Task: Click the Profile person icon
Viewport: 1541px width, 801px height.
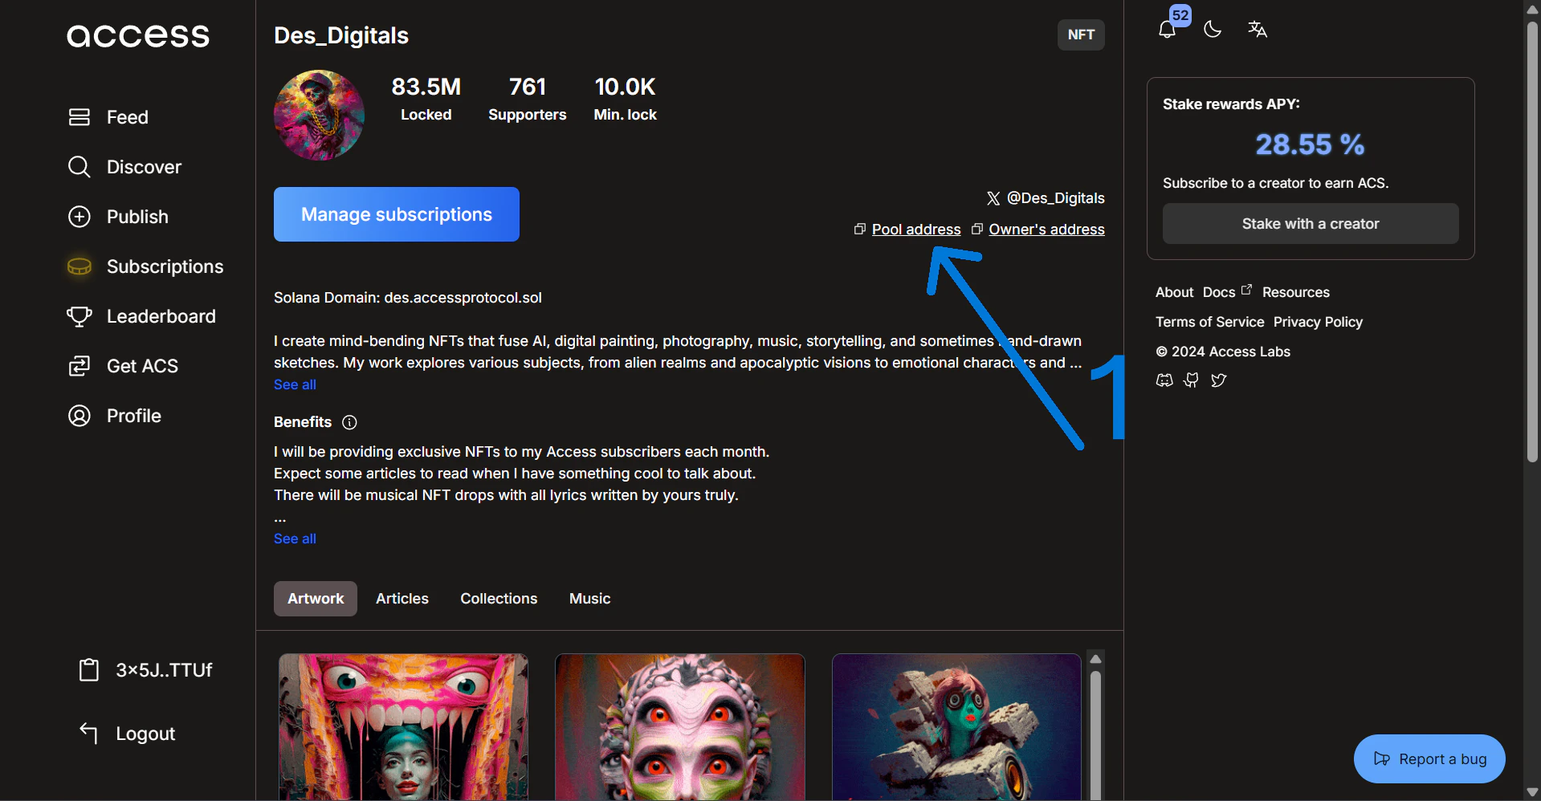Action: [x=79, y=416]
